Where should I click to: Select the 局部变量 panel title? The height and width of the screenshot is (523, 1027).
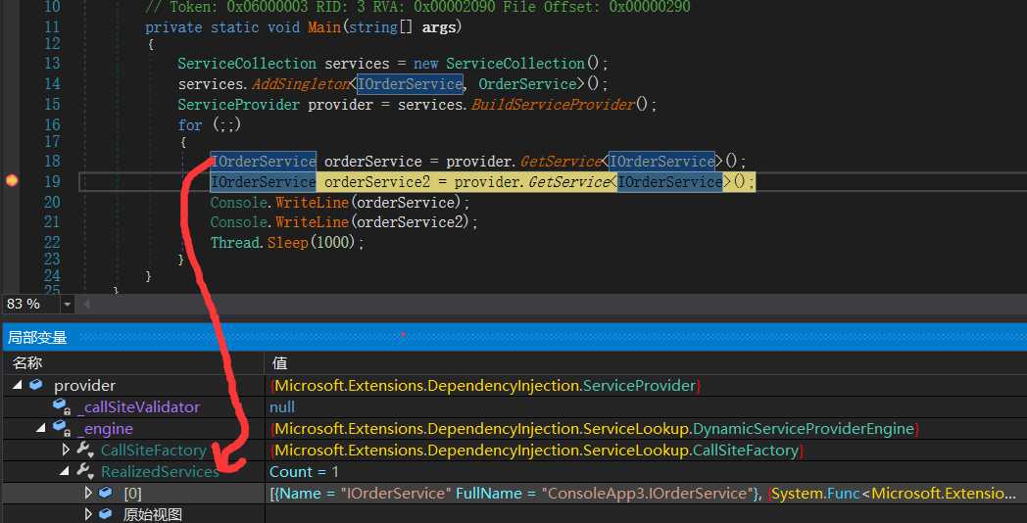pyautogui.click(x=36, y=338)
